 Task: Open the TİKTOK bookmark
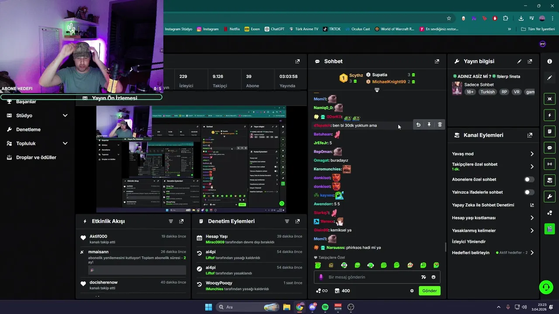pyautogui.click(x=332, y=29)
